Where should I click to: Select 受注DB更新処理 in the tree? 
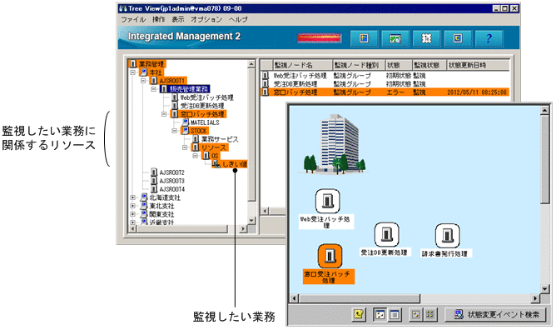pyautogui.click(x=202, y=106)
